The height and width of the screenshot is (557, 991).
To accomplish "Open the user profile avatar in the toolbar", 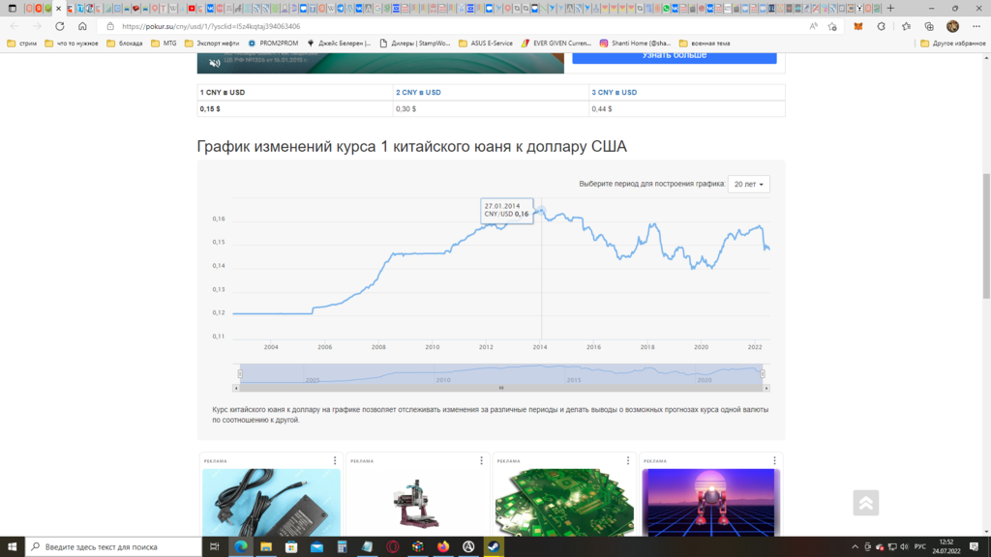I will (952, 26).
